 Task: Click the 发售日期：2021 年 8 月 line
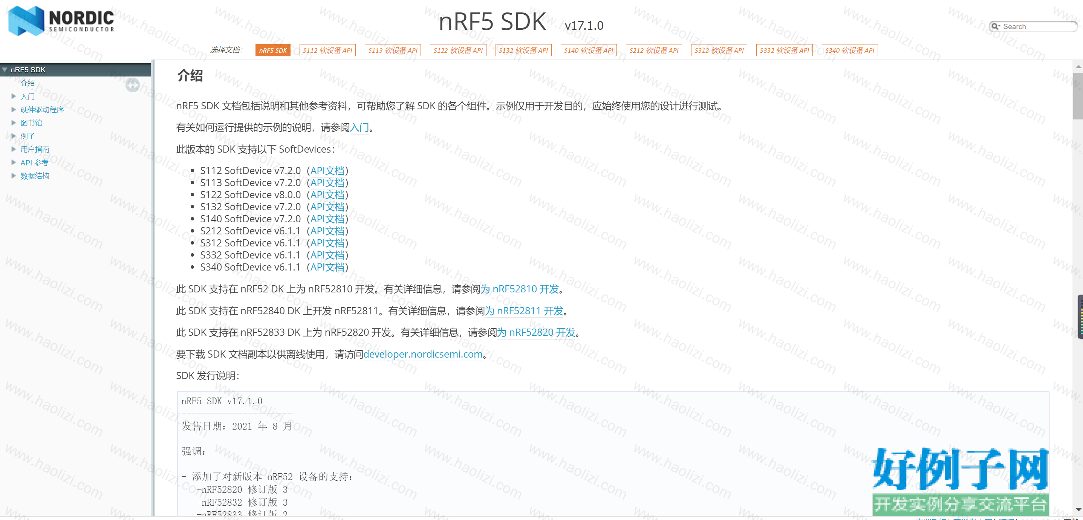[x=237, y=426]
